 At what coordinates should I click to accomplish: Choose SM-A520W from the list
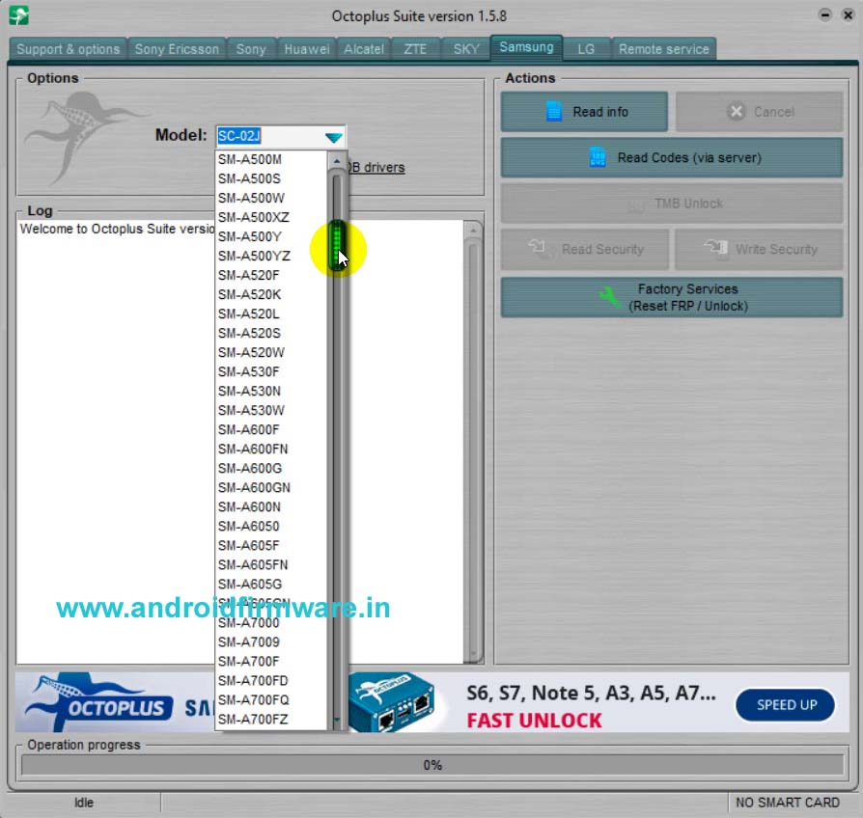[271, 352]
